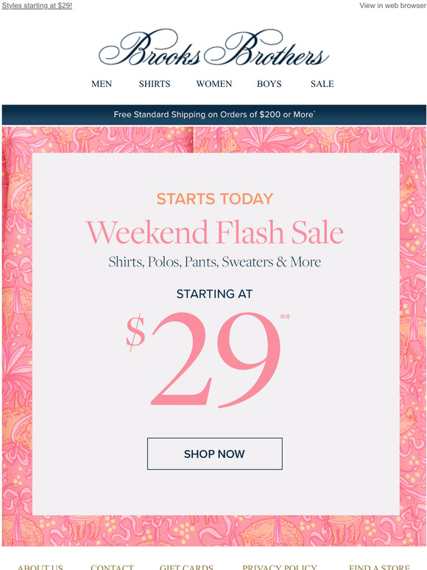Open the MEN navigation link
This screenshot has width=427, height=570.
[x=102, y=84]
